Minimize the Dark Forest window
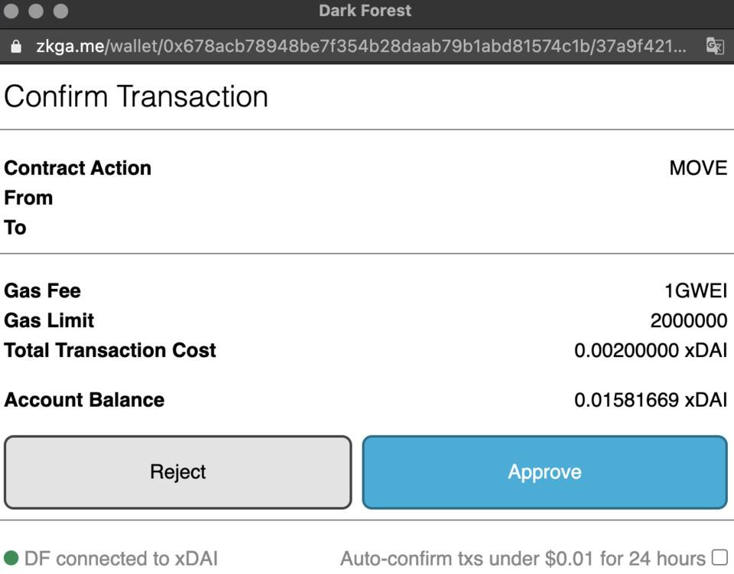 (37, 11)
